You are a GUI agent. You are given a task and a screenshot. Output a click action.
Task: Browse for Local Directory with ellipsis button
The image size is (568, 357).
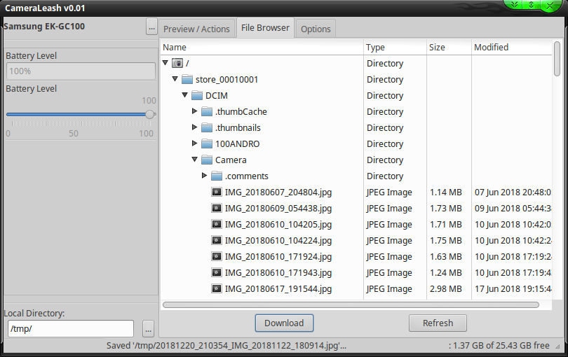pos(148,330)
